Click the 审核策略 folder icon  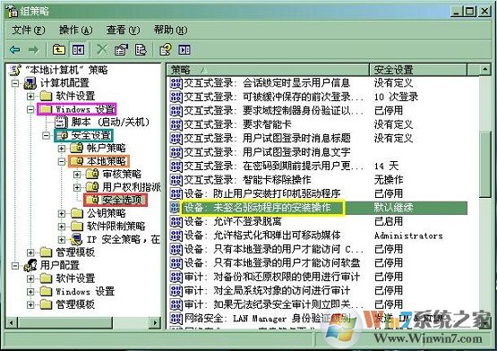tap(92, 174)
